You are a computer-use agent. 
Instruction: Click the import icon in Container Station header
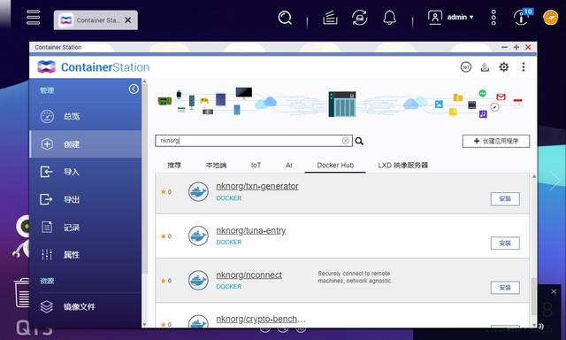485,66
